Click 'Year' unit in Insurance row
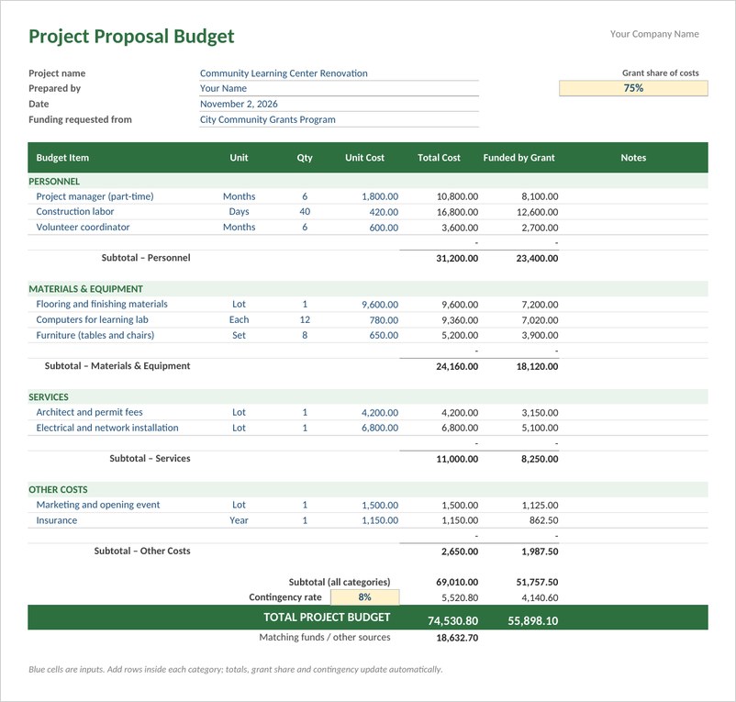 (239, 520)
